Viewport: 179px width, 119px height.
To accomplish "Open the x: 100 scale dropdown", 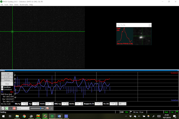I will [x=7, y=74].
